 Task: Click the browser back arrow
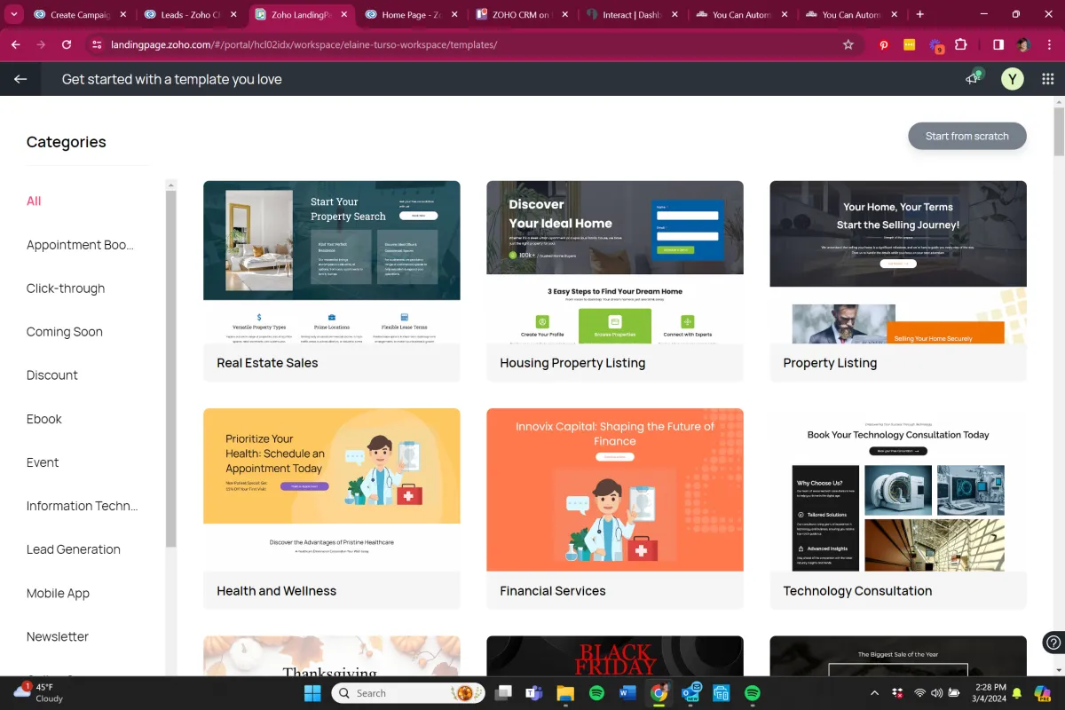coord(16,44)
